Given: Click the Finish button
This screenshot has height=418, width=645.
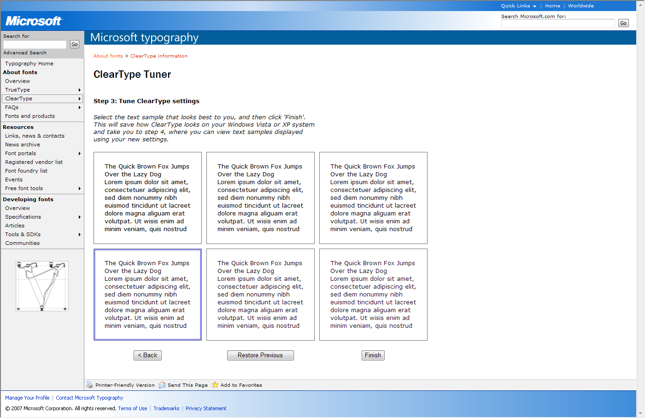Looking at the screenshot, I should pyautogui.click(x=373, y=355).
